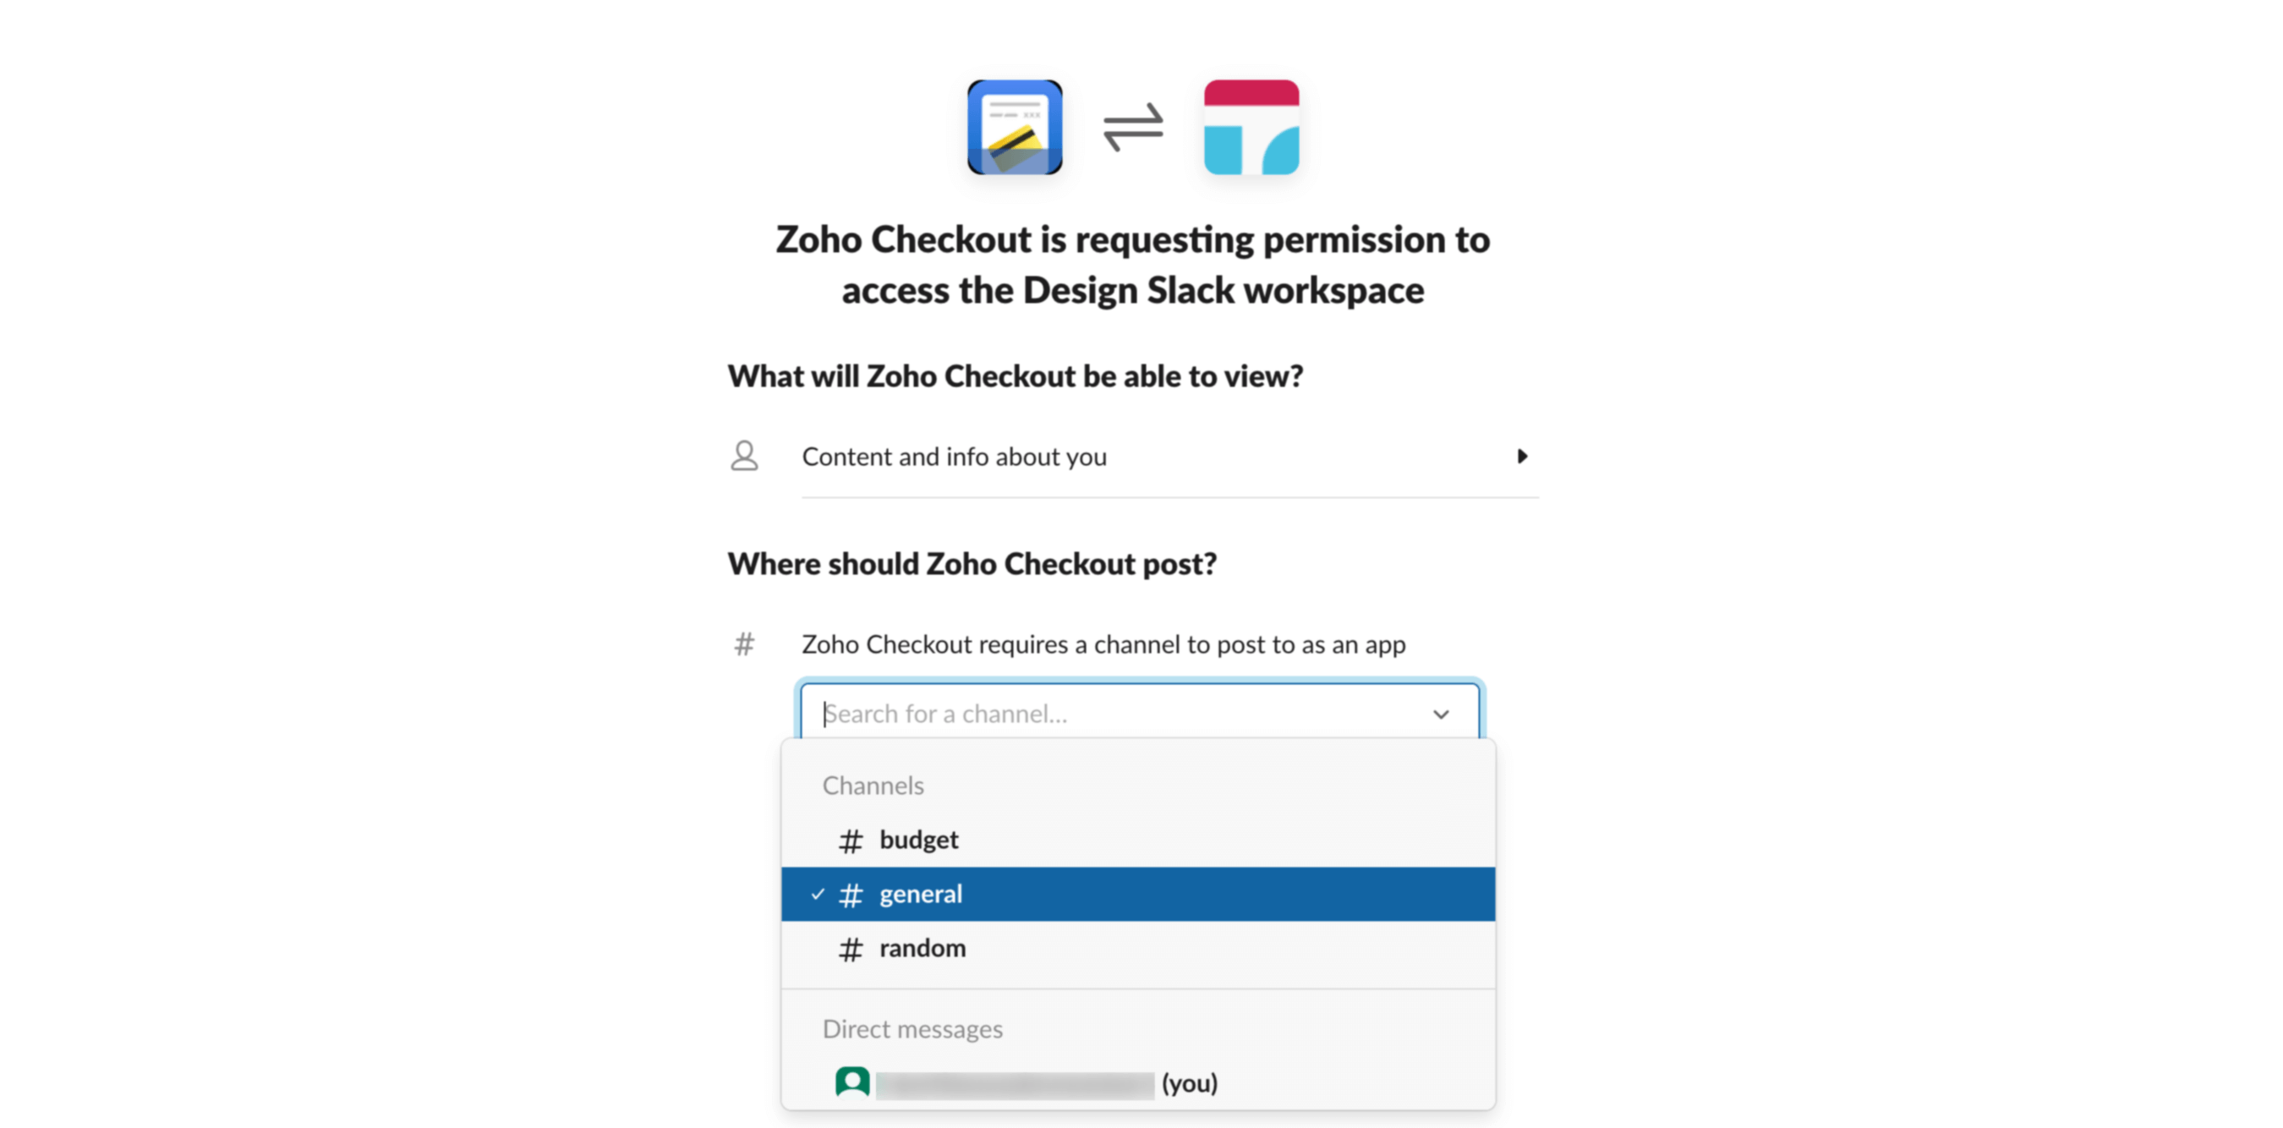Click the Zoho Checkout app icon
This screenshot has width=2283, height=1128.
coord(1016,130)
